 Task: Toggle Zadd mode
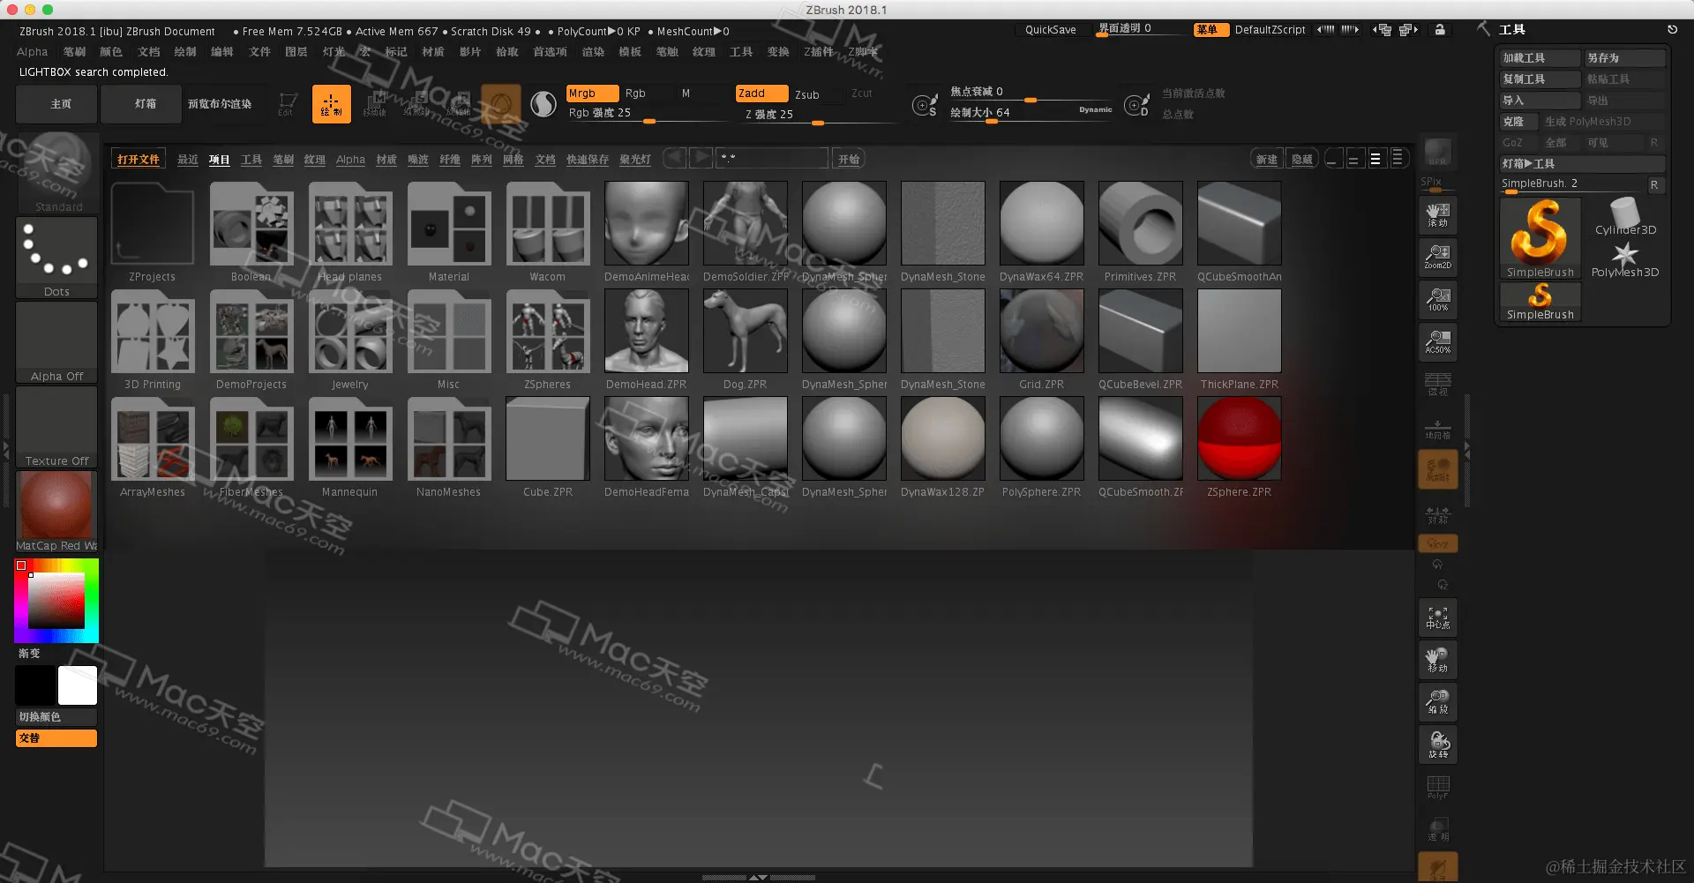[761, 94]
